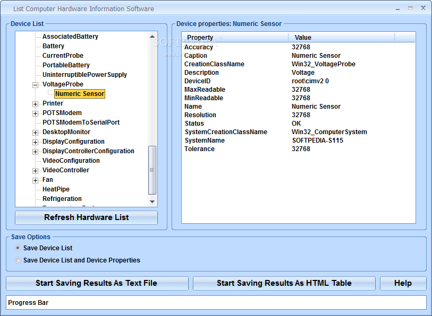Select the Name property row
The image size is (432, 316).
click(x=299, y=107)
